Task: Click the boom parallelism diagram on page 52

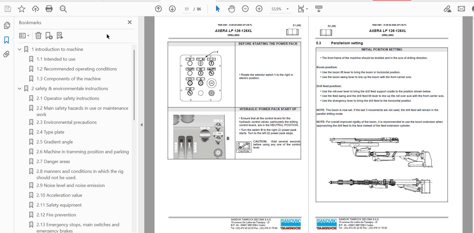Action: [x=381, y=166]
